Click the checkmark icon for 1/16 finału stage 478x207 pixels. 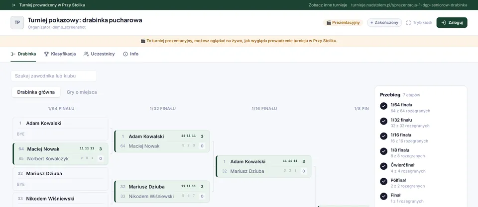[x=383, y=136]
